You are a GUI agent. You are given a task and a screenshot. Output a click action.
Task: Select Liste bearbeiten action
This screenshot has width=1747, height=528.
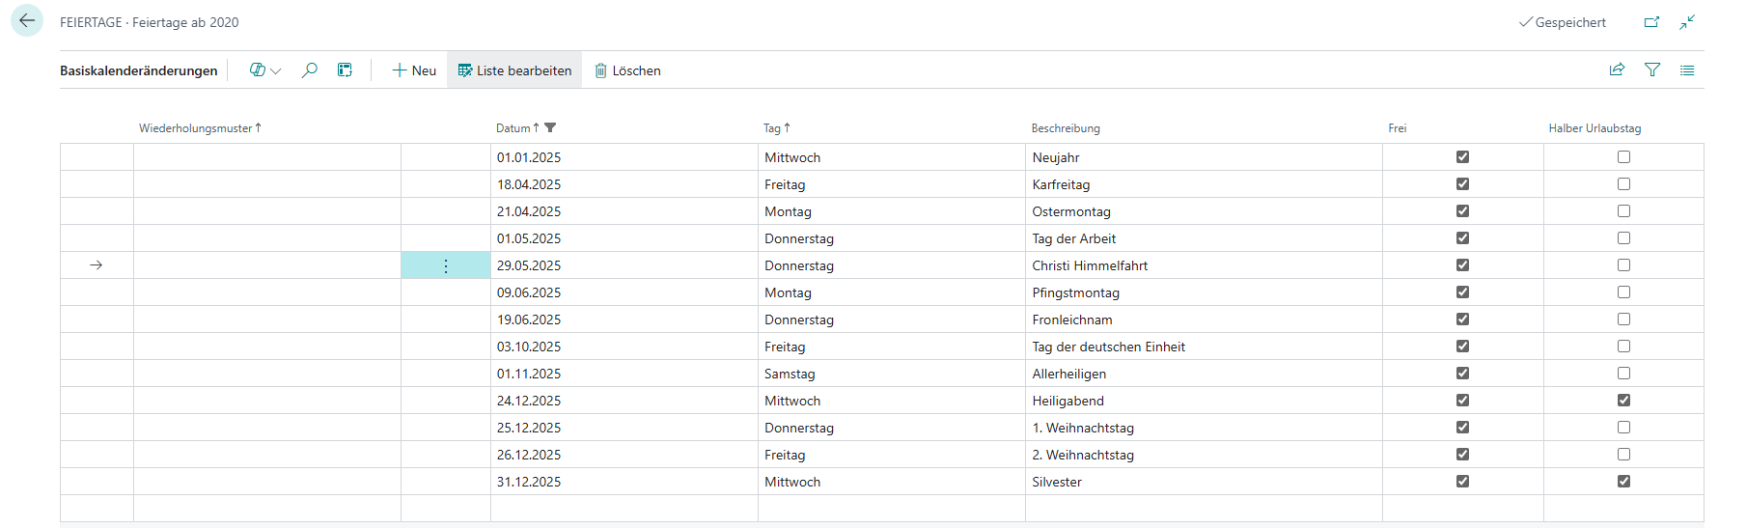click(514, 70)
